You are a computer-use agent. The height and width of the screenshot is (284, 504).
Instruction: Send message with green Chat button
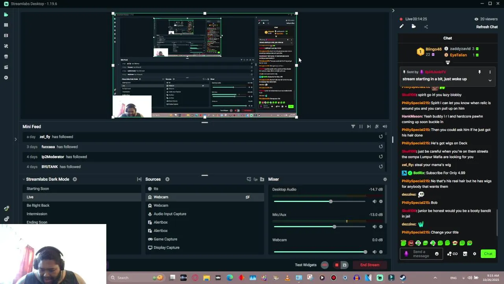pyautogui.click(x=488, y=254)
